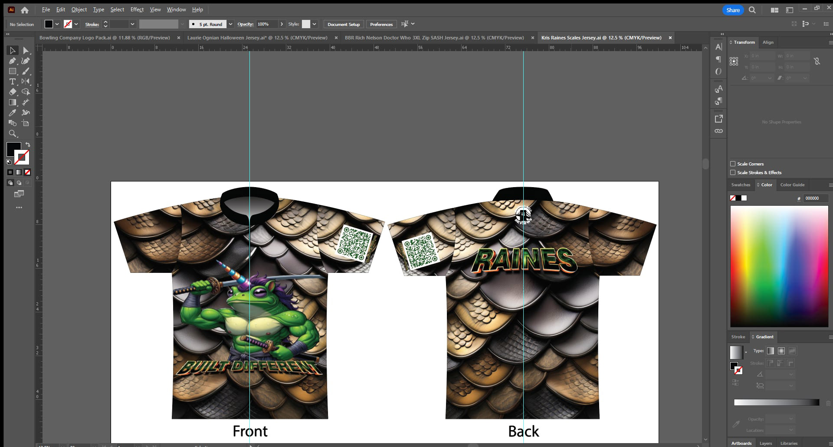Open the 5 pt. Round brush dropdown

click(x=231, y=24)
